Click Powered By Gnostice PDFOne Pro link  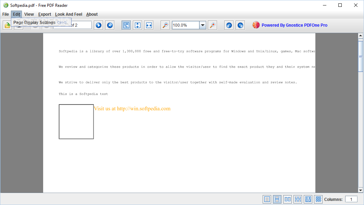click(294, 25)
